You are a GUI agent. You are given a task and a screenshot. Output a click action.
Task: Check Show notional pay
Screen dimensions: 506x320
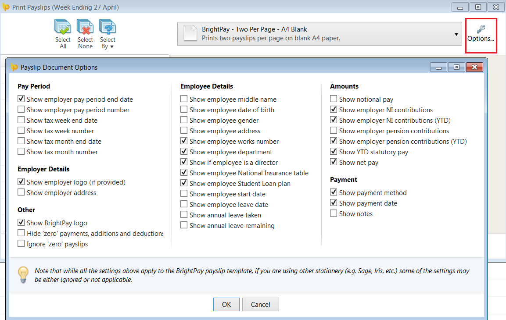tap(334, 99)
